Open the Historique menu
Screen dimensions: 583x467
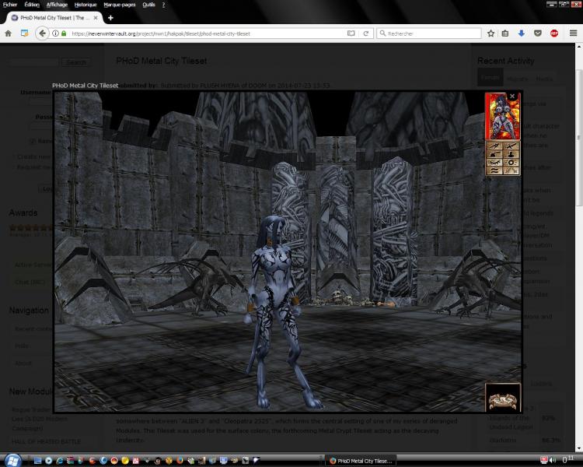click(x=86, y=5)
